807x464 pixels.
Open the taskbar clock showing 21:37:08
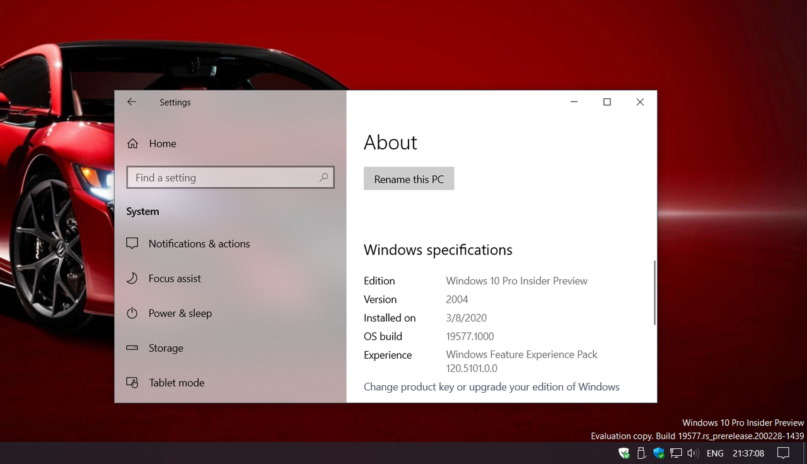(x=748, y=453)
